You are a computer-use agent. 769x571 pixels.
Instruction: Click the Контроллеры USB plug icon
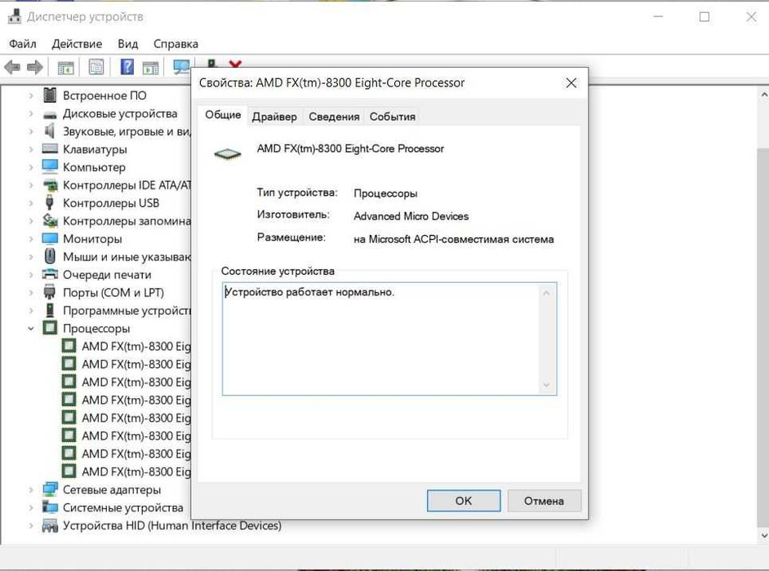(x=50, y=202)
